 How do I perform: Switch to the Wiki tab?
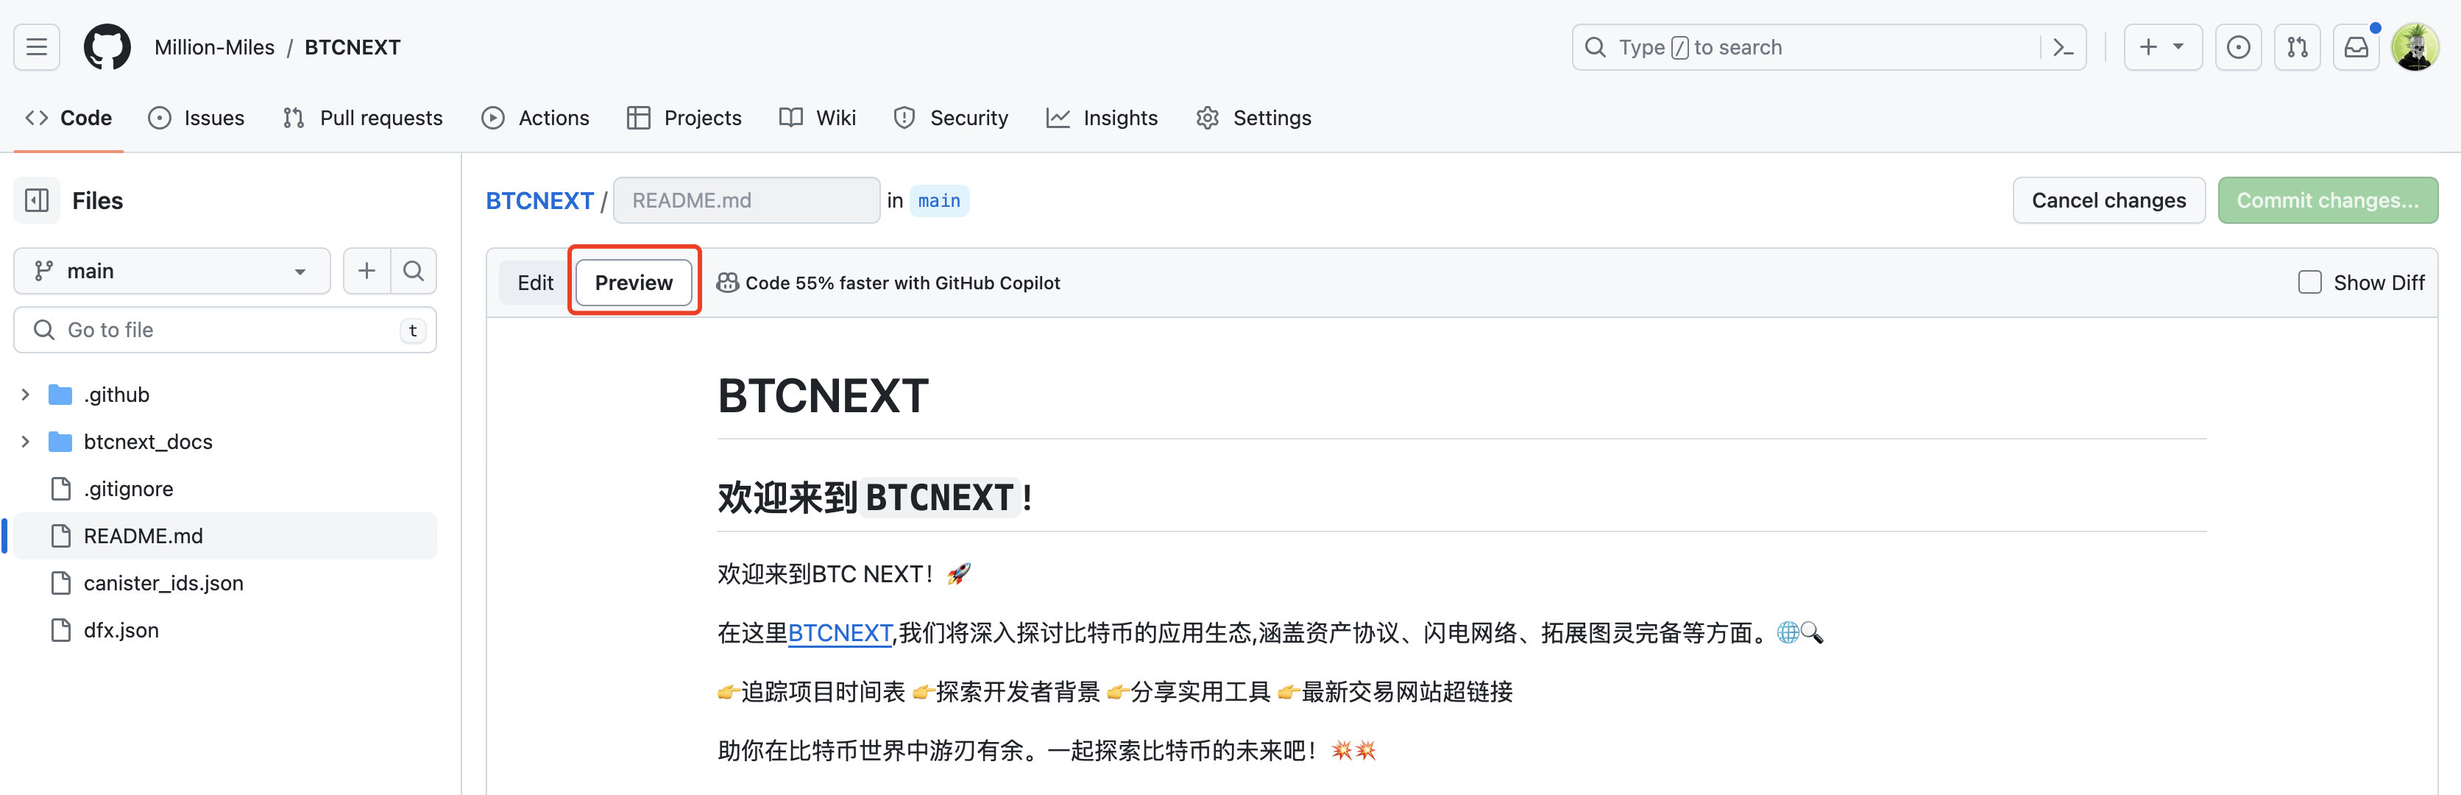(818, 118)
